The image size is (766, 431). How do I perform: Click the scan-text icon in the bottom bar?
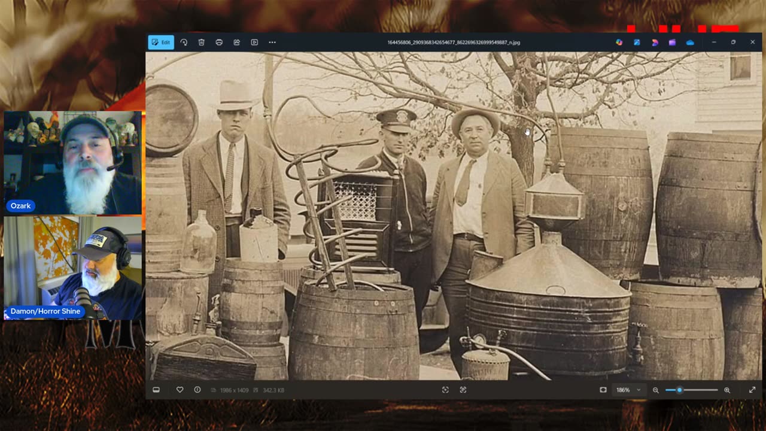click(445, 390)
